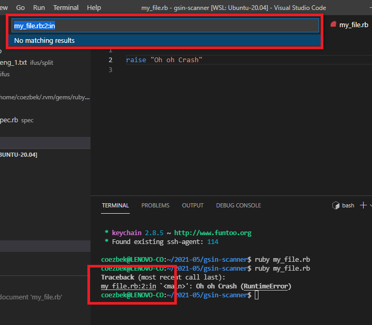Screen dimensions: 372x325
Task: Open the Terminal menu
Action: tap(66, 8)
